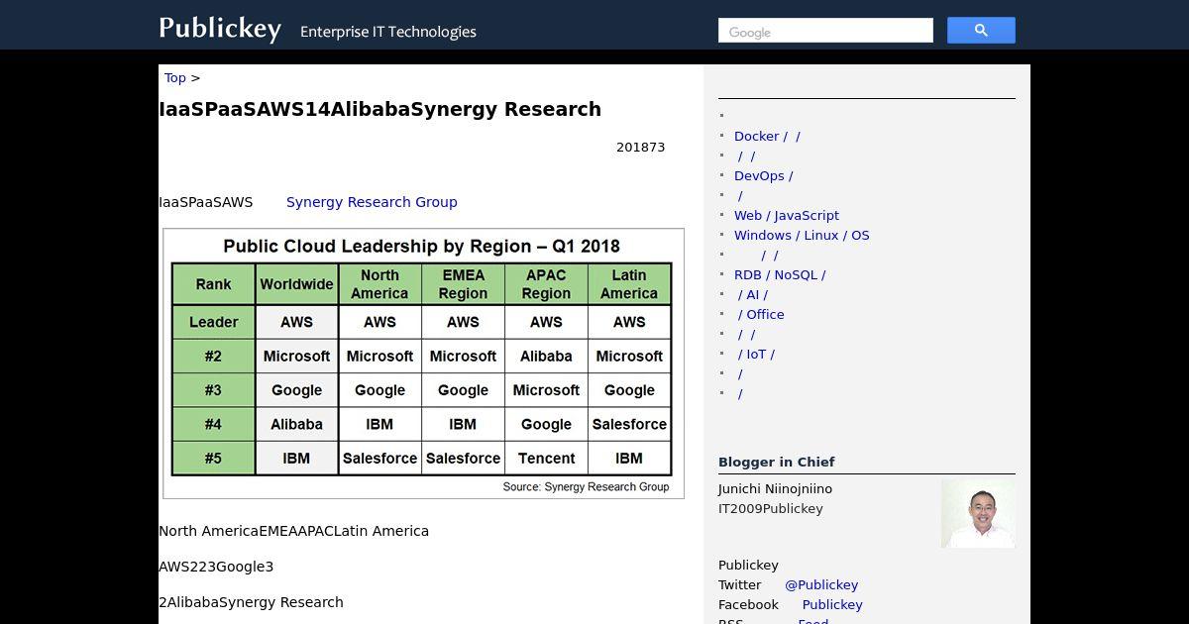Click the Alibaba cell in APAC column
This screenshot has width=1189, height=624.
click(546, 356)
